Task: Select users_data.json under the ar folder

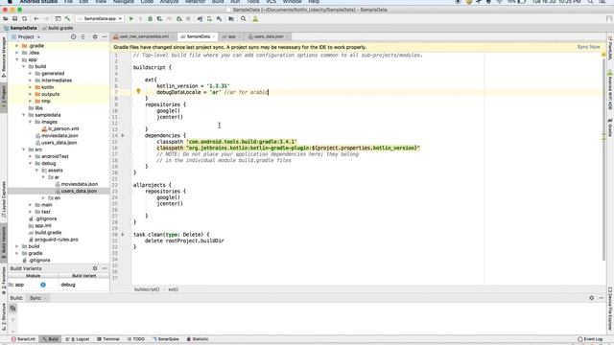Action: [x=79, y=191]
